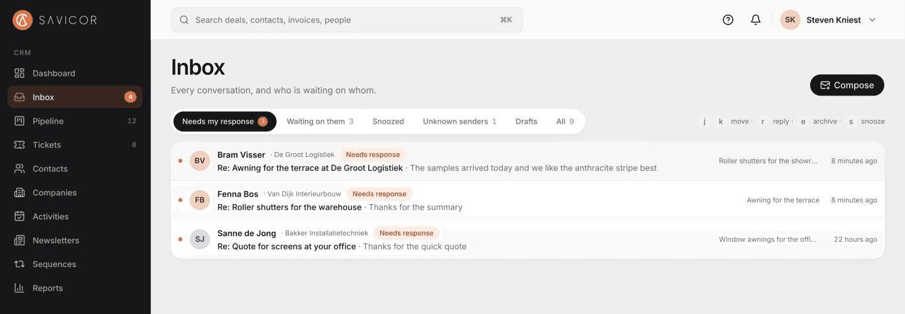Image resolution: width=905 pixels, height=314 pixels.
Task: Click the BV avatar for Bram Visser
Action: (x=200, y=161)
